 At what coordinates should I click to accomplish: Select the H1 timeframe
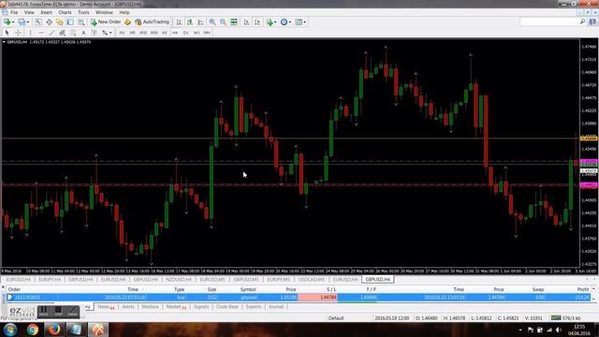165,33
